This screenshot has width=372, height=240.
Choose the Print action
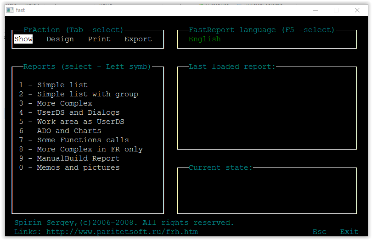coord(99,39)
